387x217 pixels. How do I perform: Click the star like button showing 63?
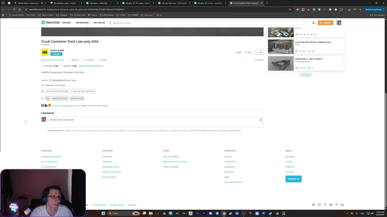point(259,52)
